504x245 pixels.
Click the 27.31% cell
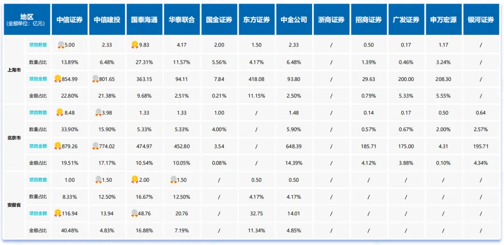point(144,62)
